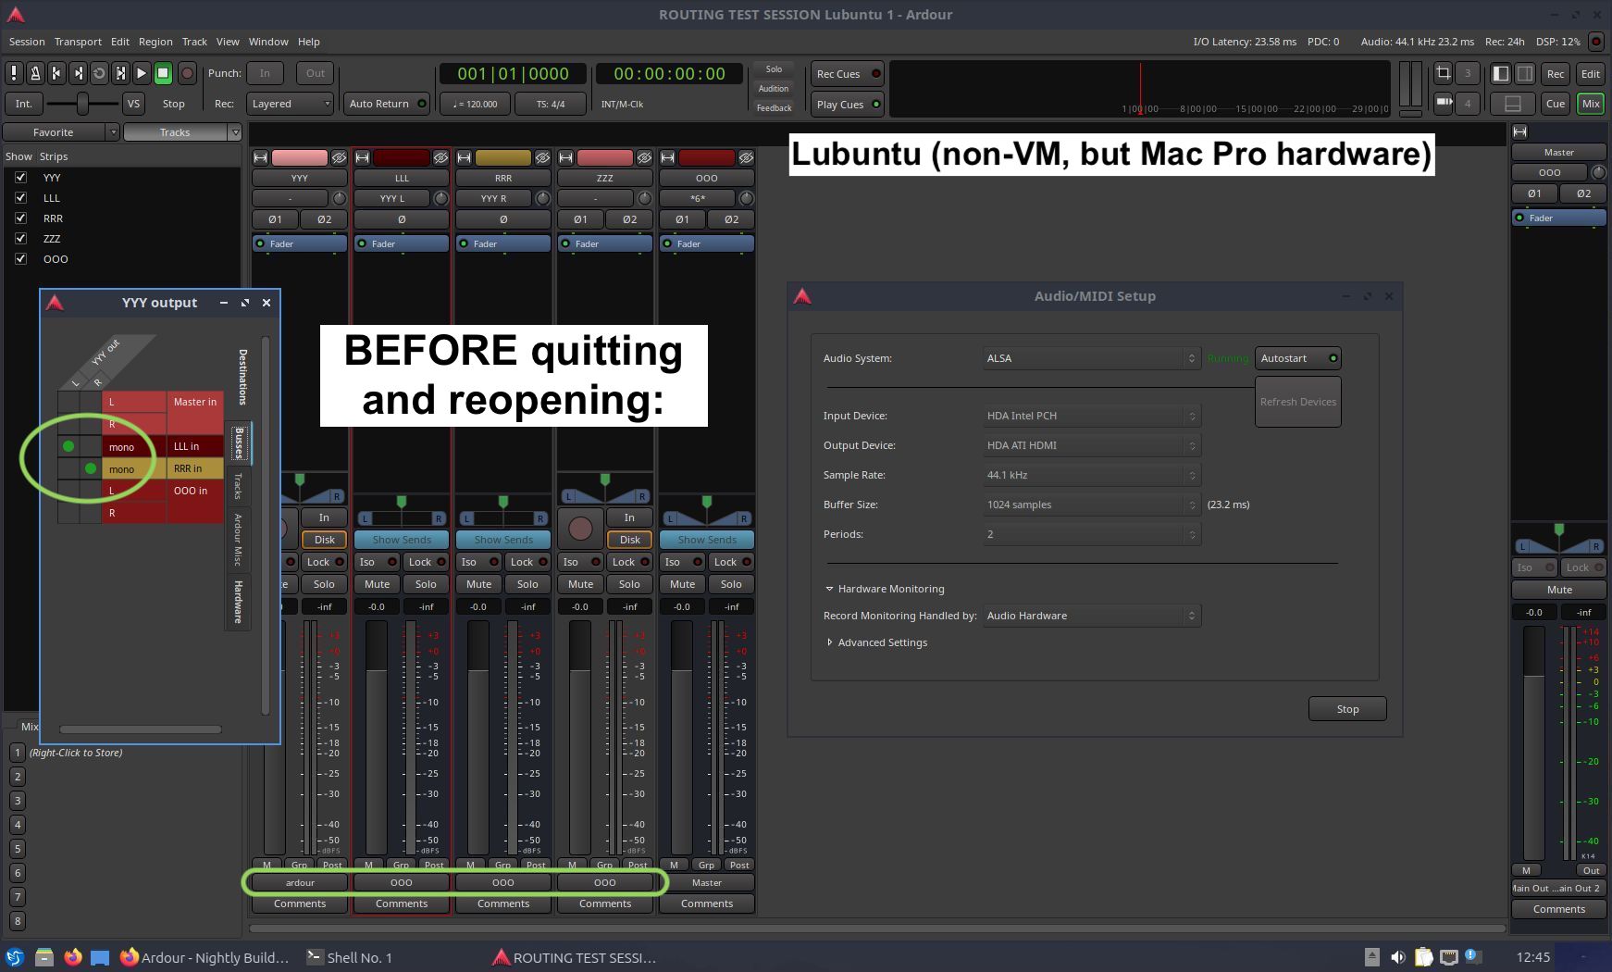This screenshot has width=1612, height=972.
Task: Click the panic exclamation icon
Action: pyautogui.click(x=14, y=73)
